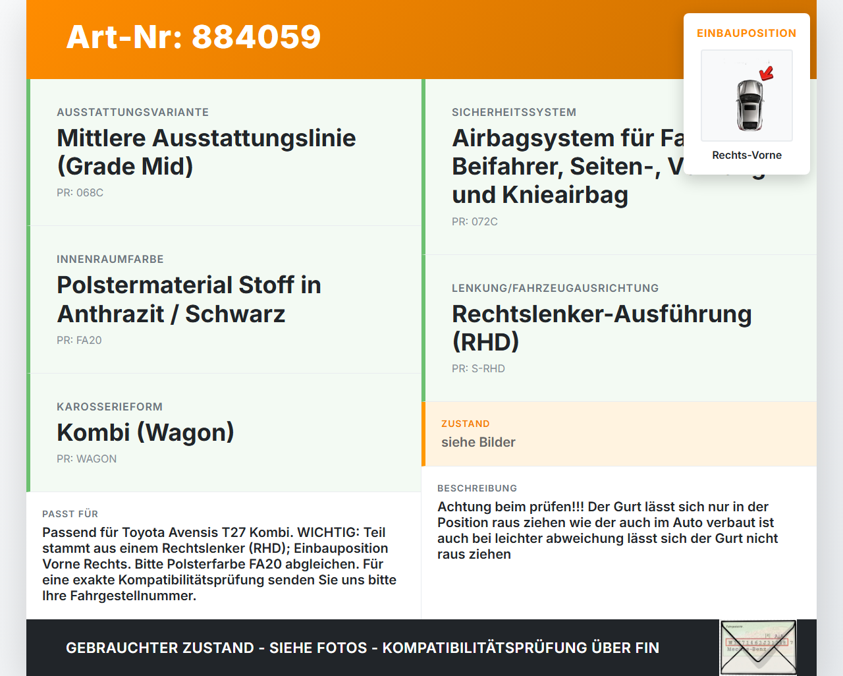The image size is (843, 676).
Task: Select the PR: 068C code
Action: click(x=80, y=193)
